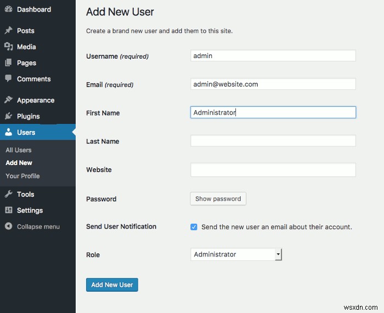Click the Tools wrench icon
This screenshot has height=313, width=384.
click(x=8, y=194)
